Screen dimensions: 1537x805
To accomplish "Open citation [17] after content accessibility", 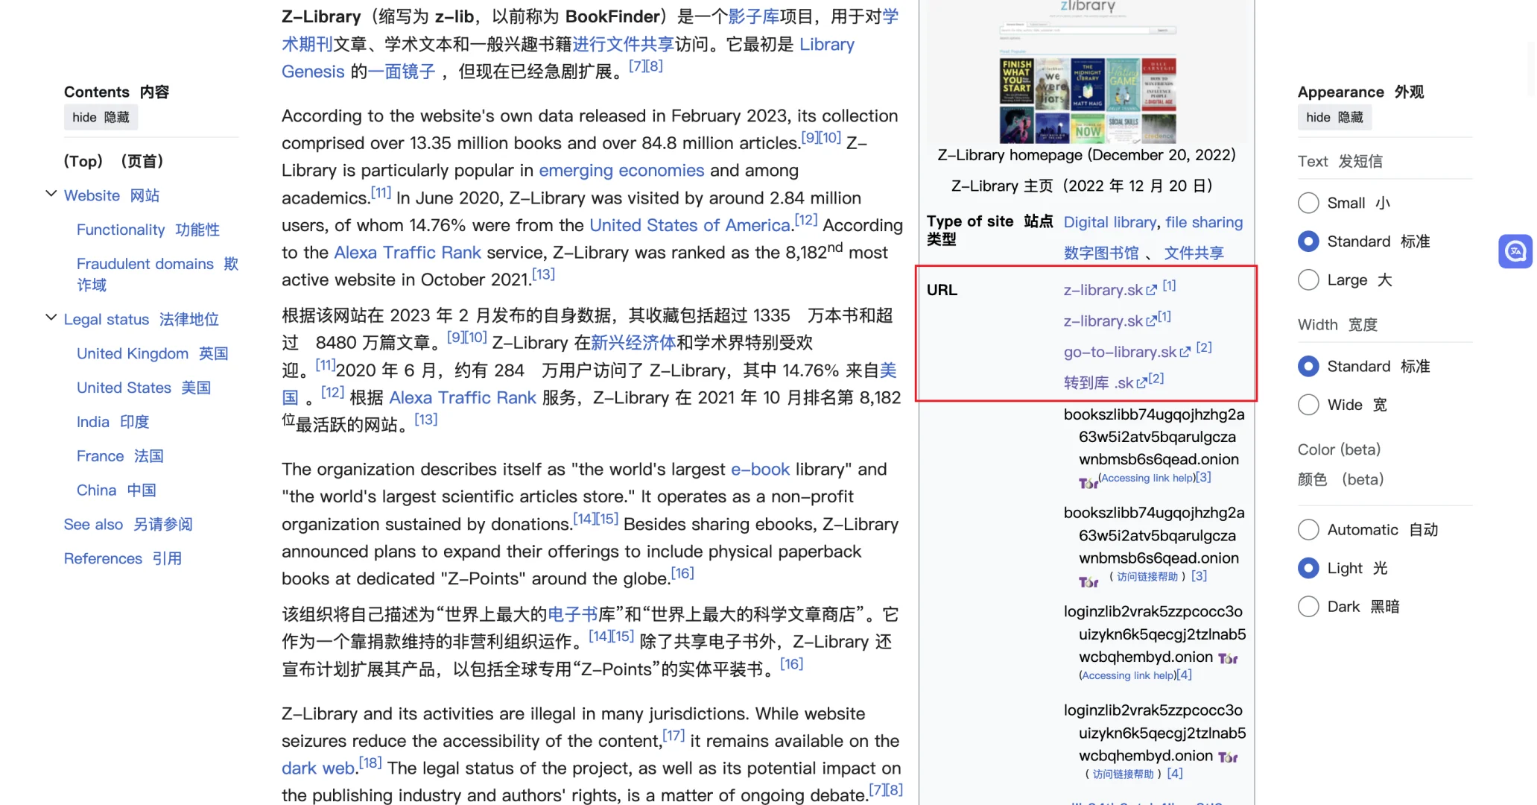I will 674,736.
